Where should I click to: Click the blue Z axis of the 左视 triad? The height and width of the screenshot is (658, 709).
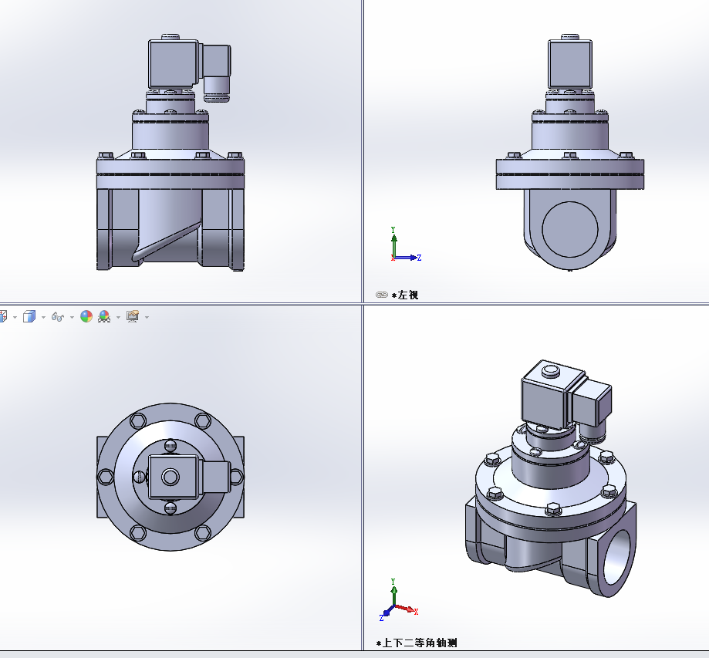(407, 258)
